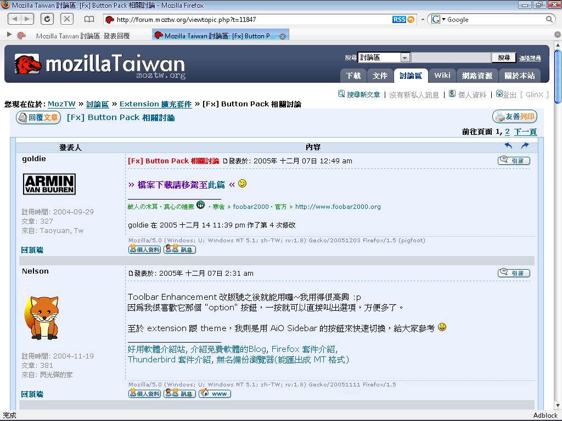Click 訊息 message button under Nelson's post
Screen dimensions: 562x421
(x=179, y=394)
